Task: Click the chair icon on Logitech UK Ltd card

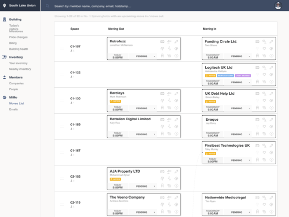Action: pos(257,82)
